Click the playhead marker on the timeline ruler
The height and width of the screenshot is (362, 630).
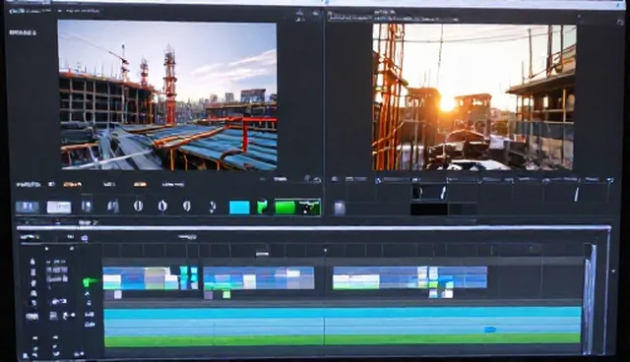coord(325,251)
